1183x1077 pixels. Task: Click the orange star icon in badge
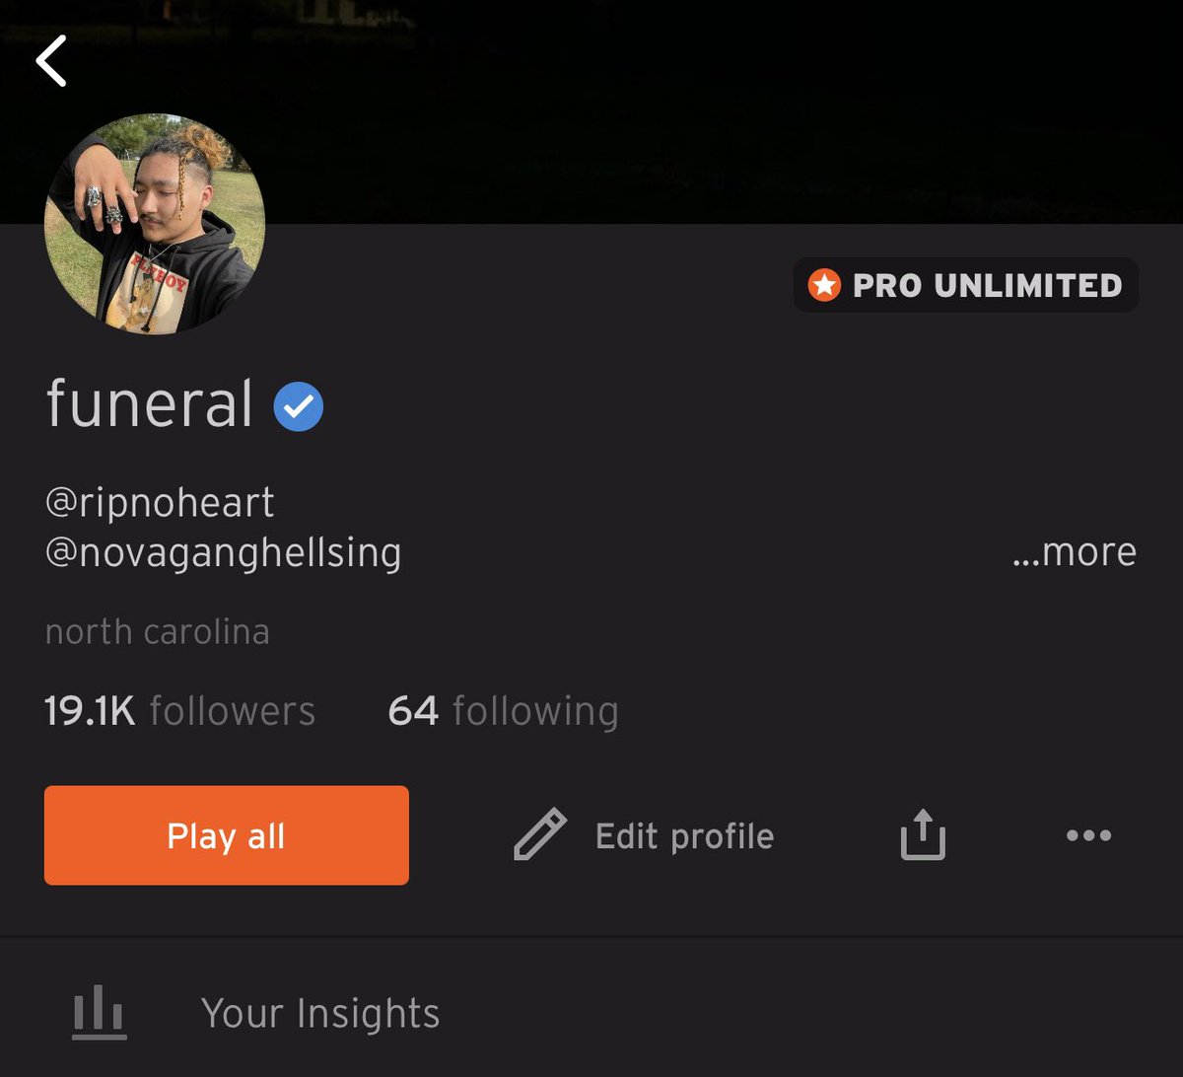click(x=824, y=285)
